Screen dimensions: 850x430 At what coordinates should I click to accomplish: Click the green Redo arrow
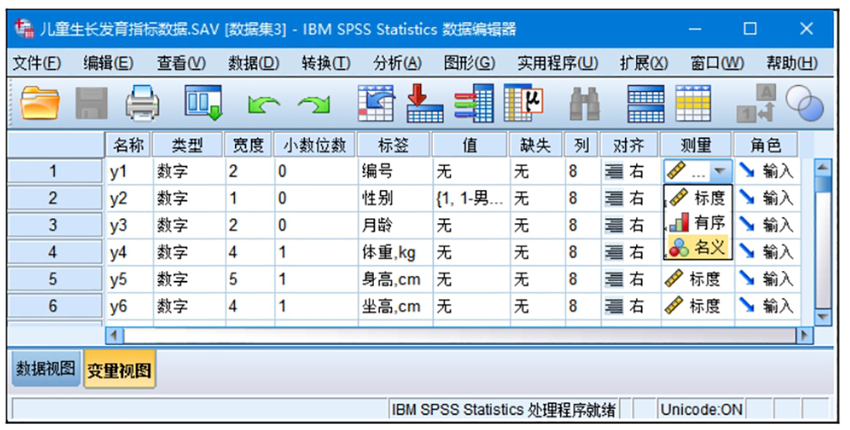[314, 104]
